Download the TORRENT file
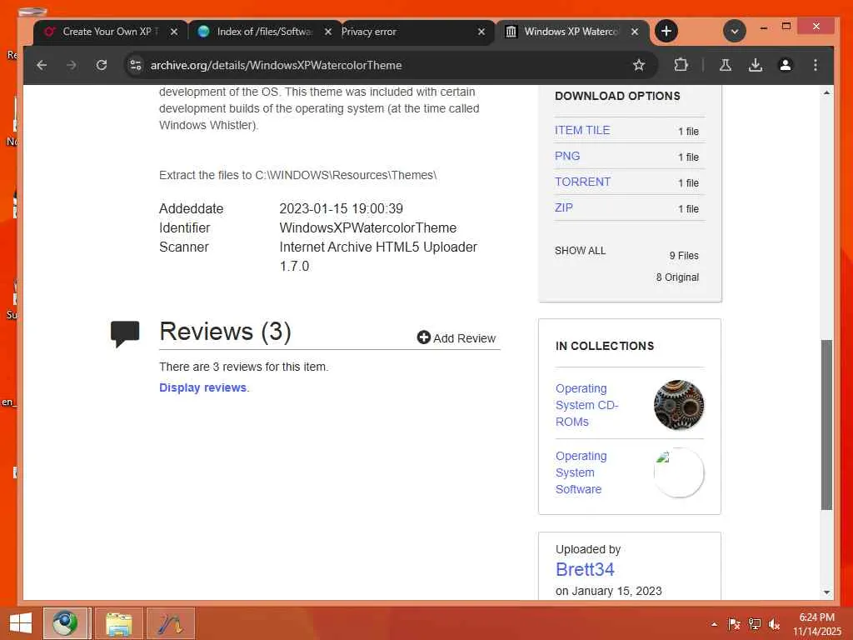 pyautogui.click(x=582, y=182)
